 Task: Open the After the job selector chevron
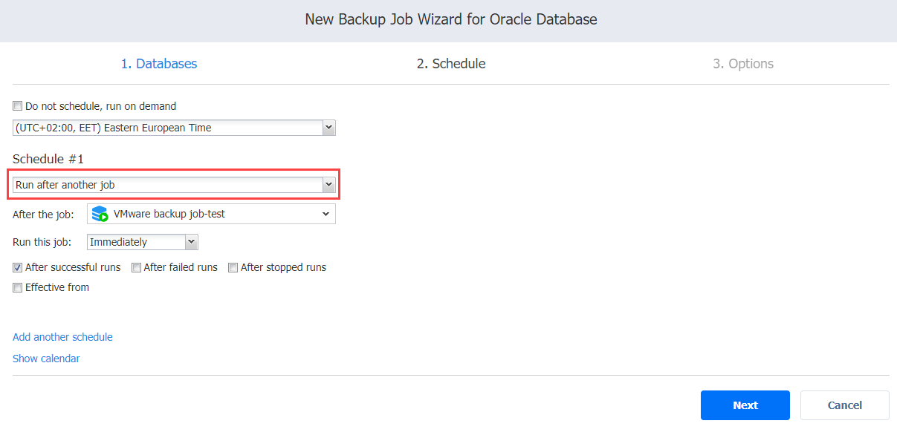(326, 214)
